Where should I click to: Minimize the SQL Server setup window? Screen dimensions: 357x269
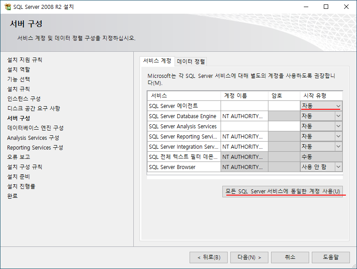tap(306, 7)
